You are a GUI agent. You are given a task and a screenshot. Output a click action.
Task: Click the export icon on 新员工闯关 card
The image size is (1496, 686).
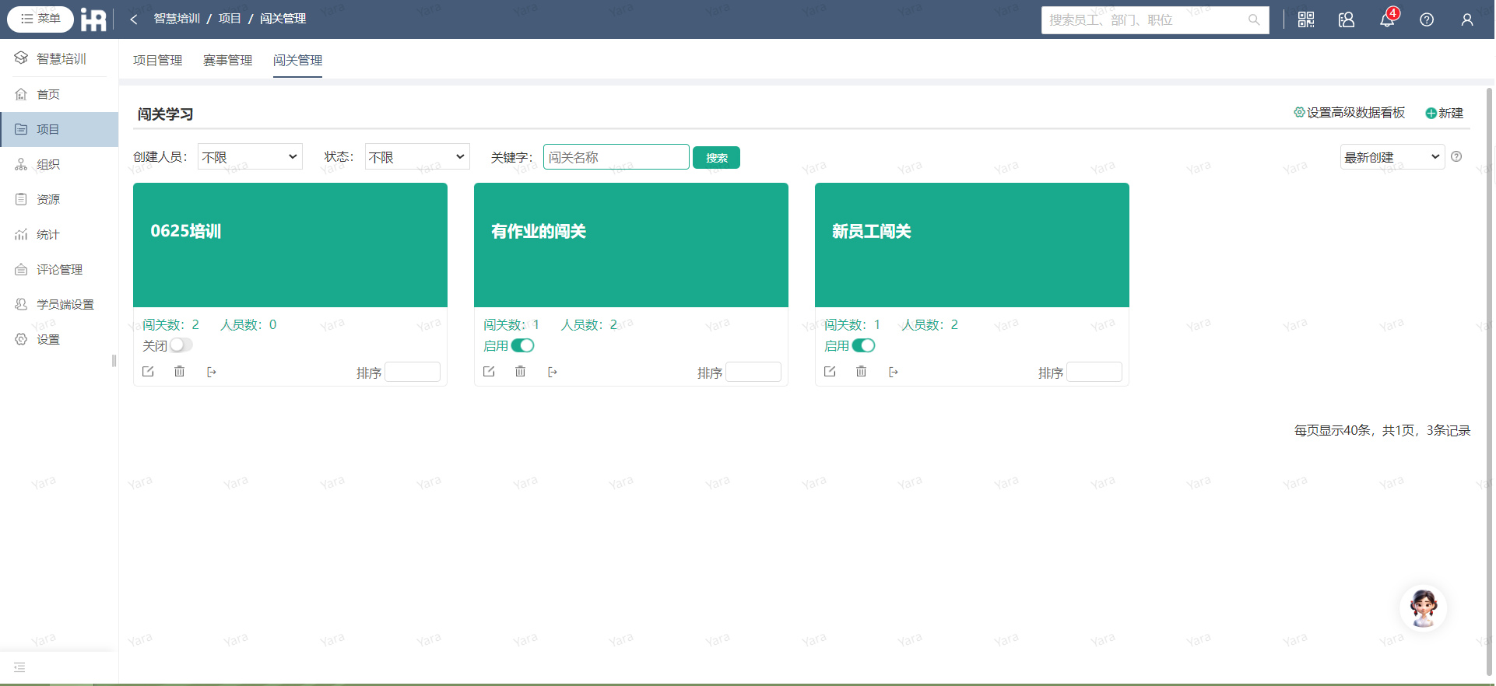coord(894,372)
